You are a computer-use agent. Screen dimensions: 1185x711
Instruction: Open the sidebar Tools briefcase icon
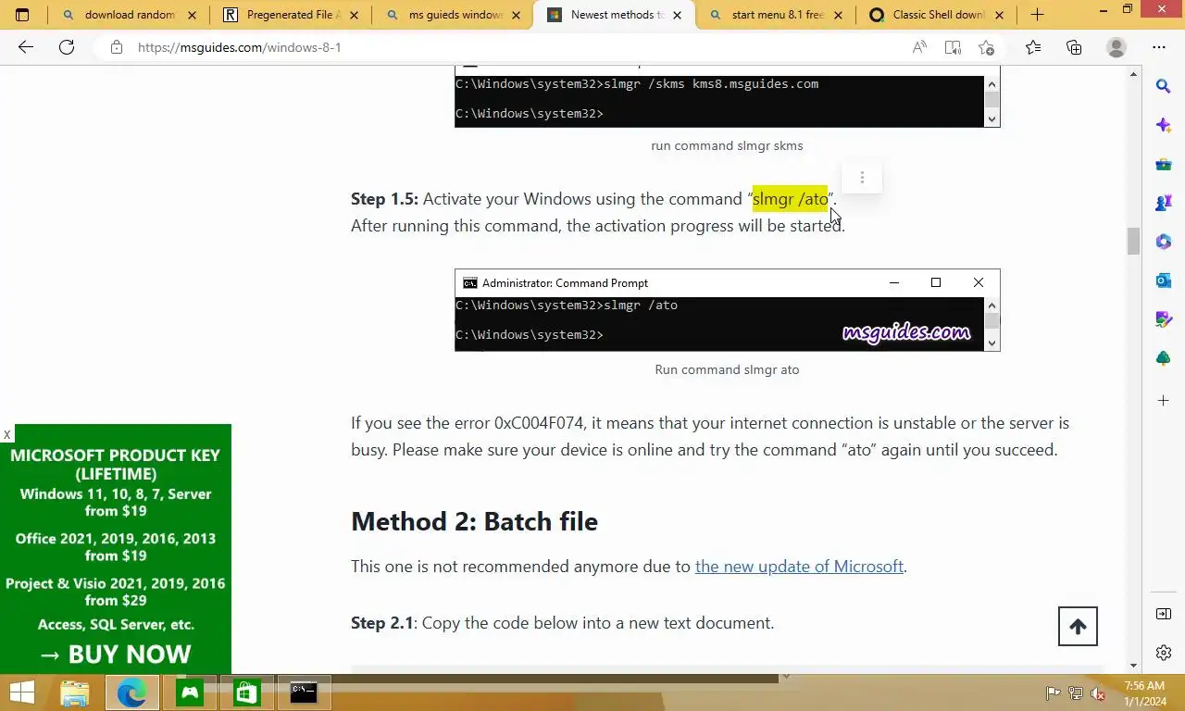coord(1164,164)
